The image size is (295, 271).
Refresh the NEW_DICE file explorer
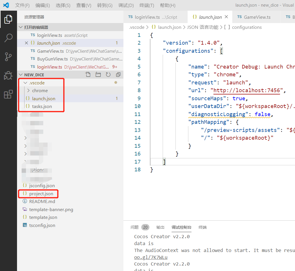(x=108, y=74)
